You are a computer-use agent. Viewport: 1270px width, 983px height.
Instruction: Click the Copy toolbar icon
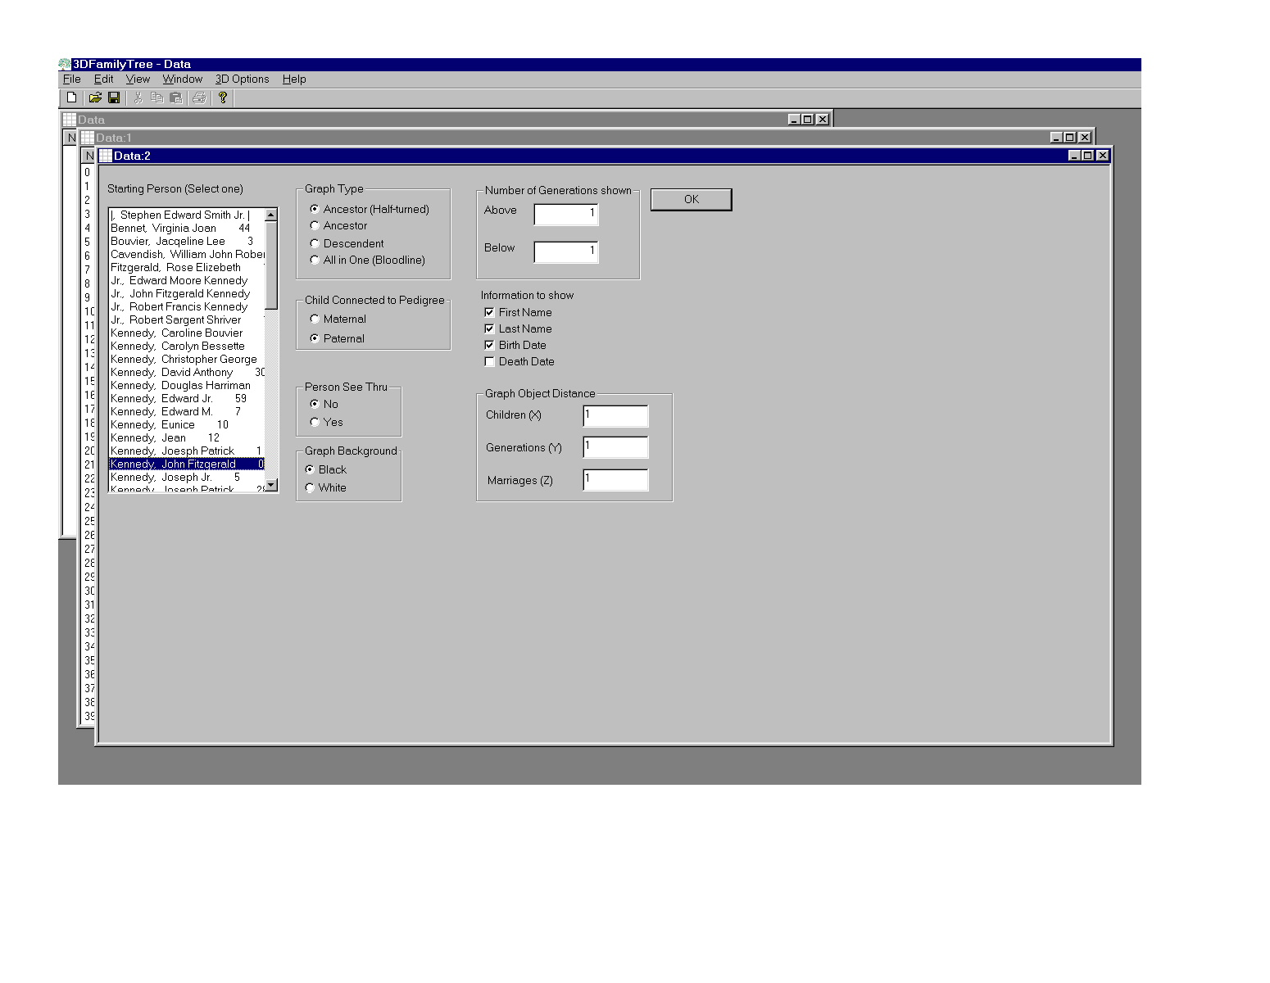(157, 97)
